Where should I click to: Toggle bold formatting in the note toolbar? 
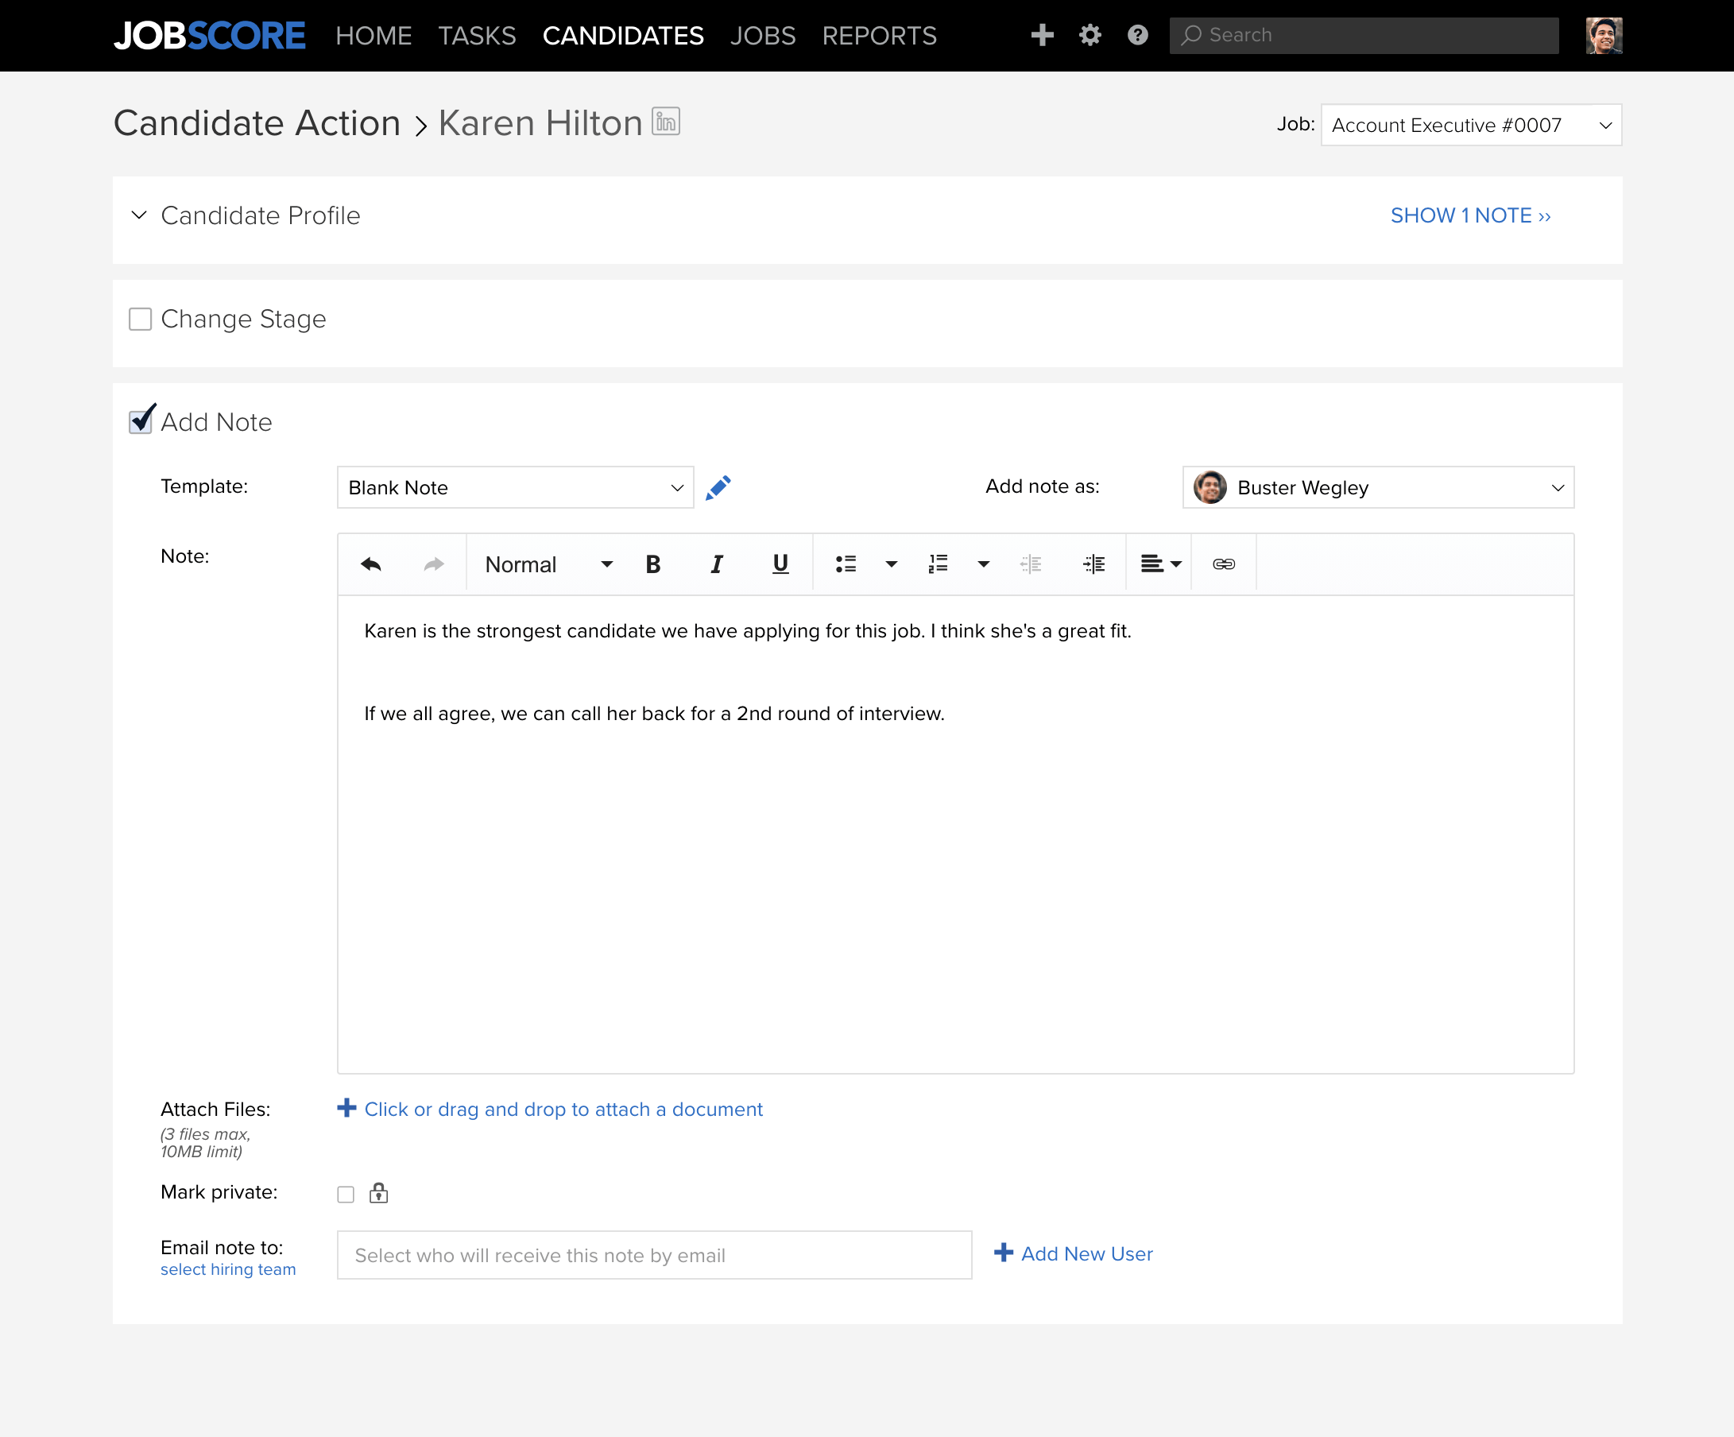[x=652, y=564]
